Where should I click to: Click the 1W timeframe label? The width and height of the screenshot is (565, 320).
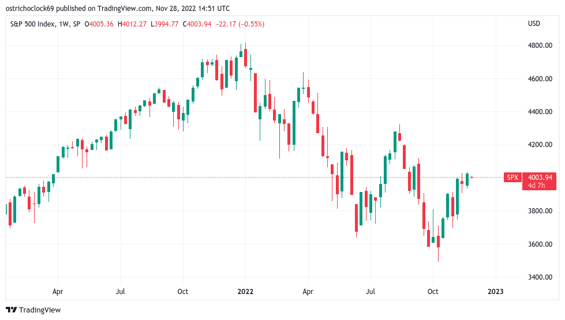tap(64, 24)
